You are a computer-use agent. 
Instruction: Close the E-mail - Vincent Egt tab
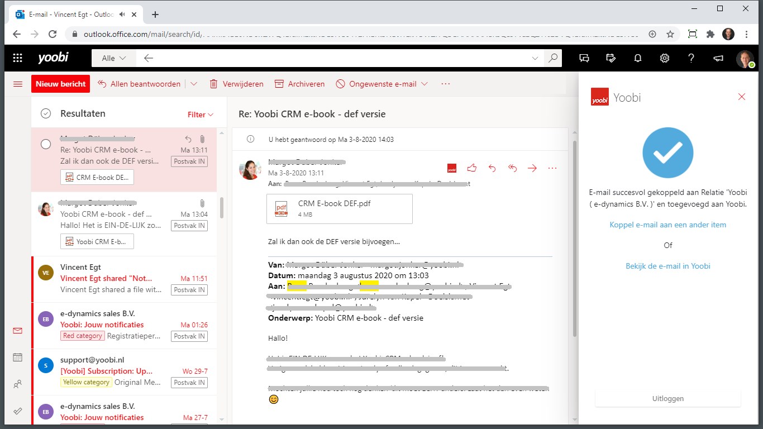pyautogui.click(x=135, y=15)
